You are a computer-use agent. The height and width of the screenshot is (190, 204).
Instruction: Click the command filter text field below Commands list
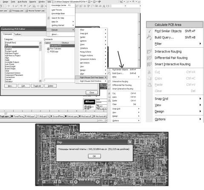click(x=59, y=81)
